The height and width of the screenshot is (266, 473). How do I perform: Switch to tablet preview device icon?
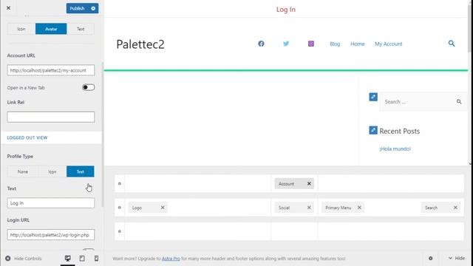click(x=82, y=259)
